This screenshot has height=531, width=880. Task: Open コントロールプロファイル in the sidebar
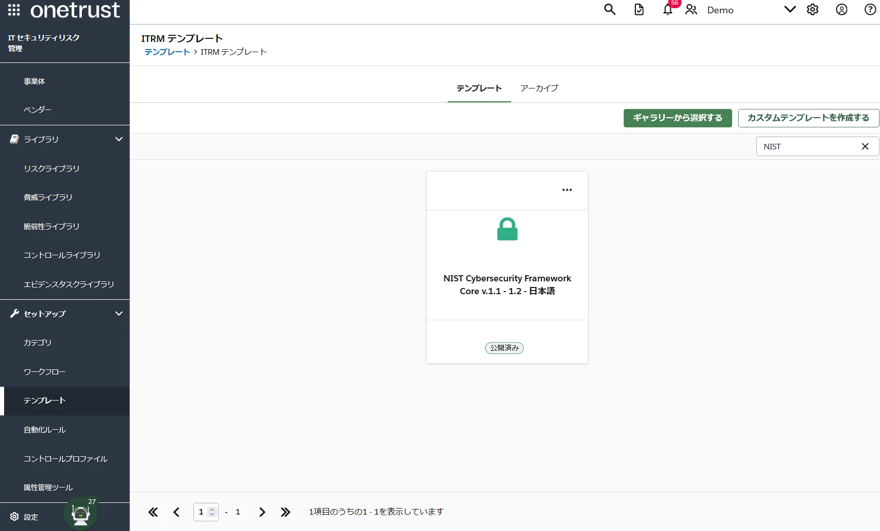(65, 459)
